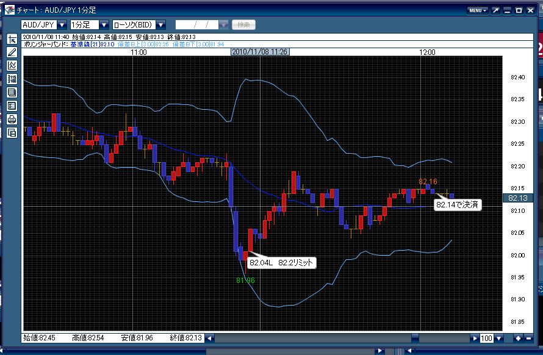Open the MENU dropdown in title bar
543x355 pixels.
click(x=478, y=10)
